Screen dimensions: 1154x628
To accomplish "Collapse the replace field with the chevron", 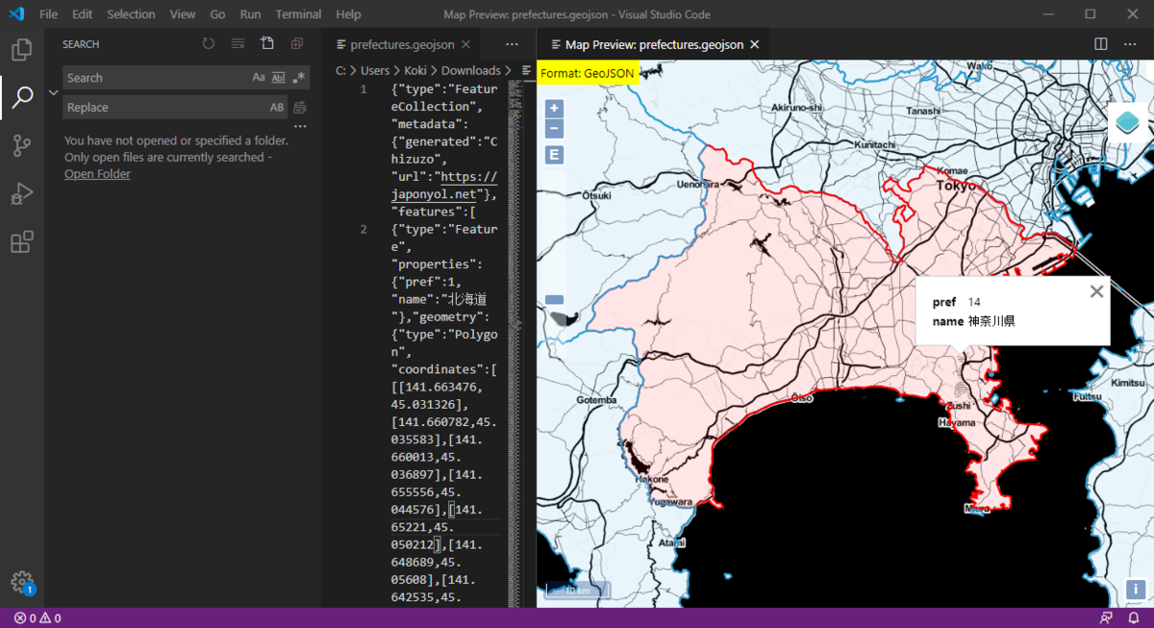I will (53, 92).
